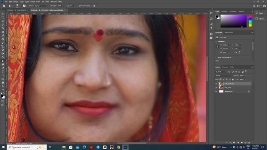The width and height of the screenshot is (267, 150).
Task: Select the Move tool
Action: click(x=3, y=14)
